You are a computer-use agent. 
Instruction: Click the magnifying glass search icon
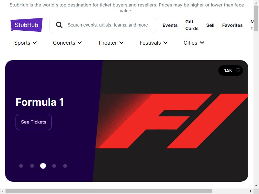pyautogui.click(x=59, y=25)
